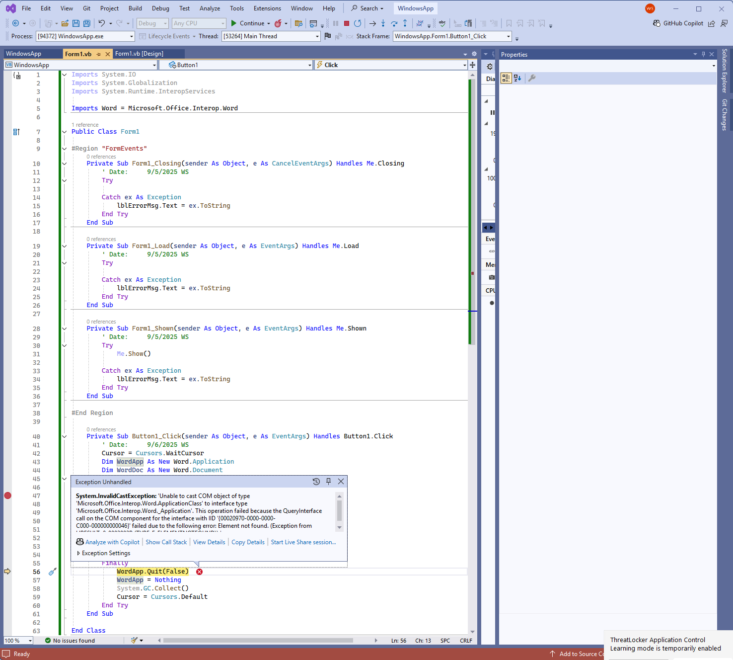The image size is (733, 660).
Task: Click the Undo arrow icon
Action: pos(102,23)
